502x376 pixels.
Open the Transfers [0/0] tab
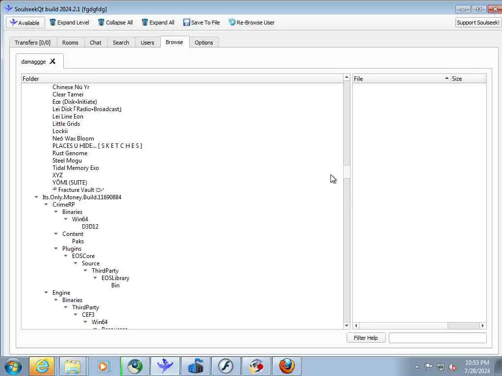pyautogui.click(x=33, y=43)
